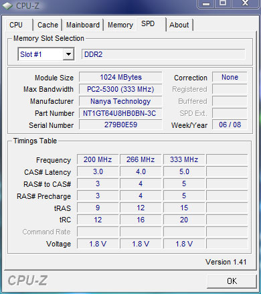Select the SPD tab
This screenshot has width=261, height=294.
tap(151, 24)
